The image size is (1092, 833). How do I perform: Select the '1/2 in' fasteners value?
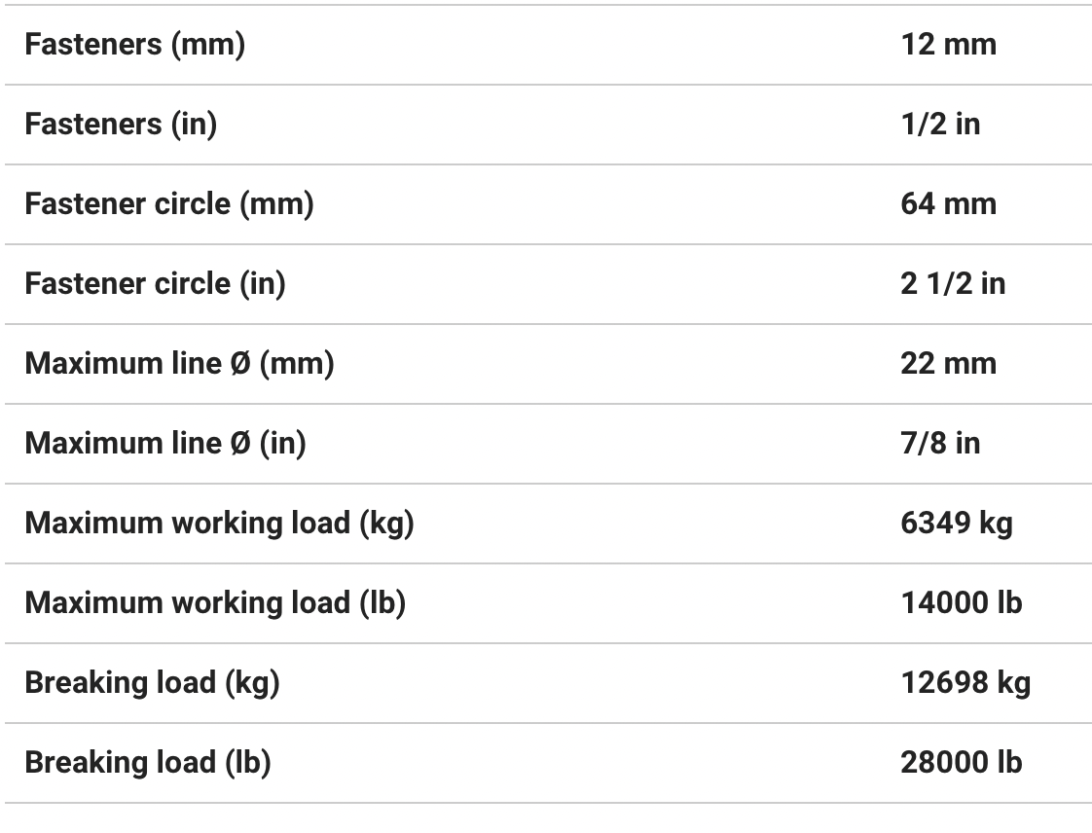[940, 125]
